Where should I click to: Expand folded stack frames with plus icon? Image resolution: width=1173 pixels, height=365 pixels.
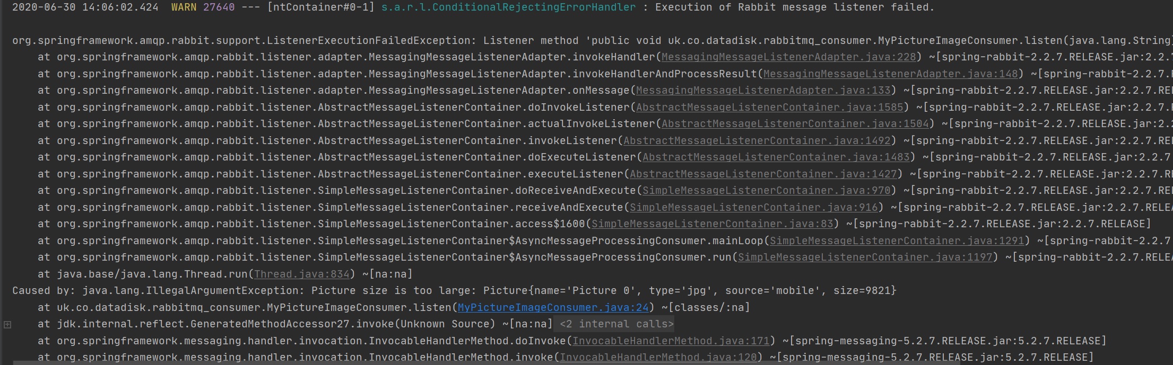point(7,324)
